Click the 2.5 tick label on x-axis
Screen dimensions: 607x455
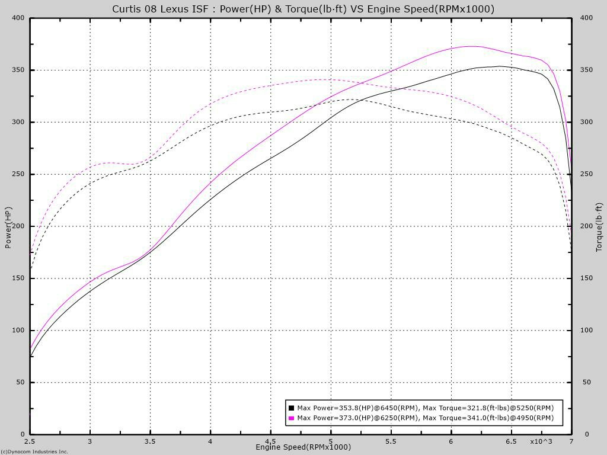30,441
